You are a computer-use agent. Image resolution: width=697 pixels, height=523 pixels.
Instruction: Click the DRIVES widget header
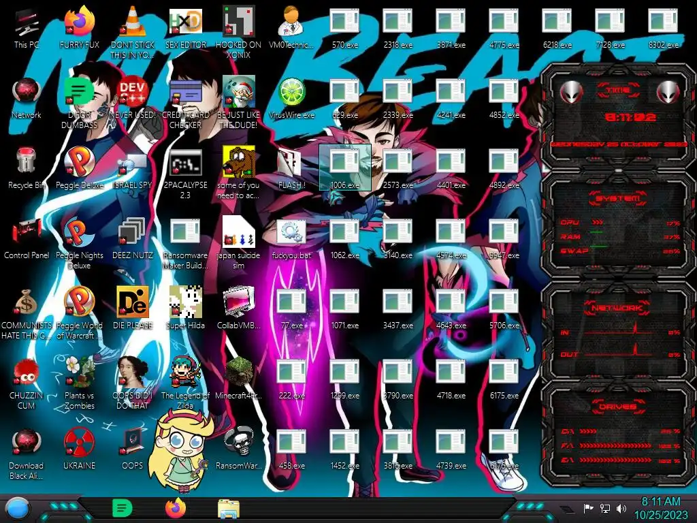tap(617, 406)
